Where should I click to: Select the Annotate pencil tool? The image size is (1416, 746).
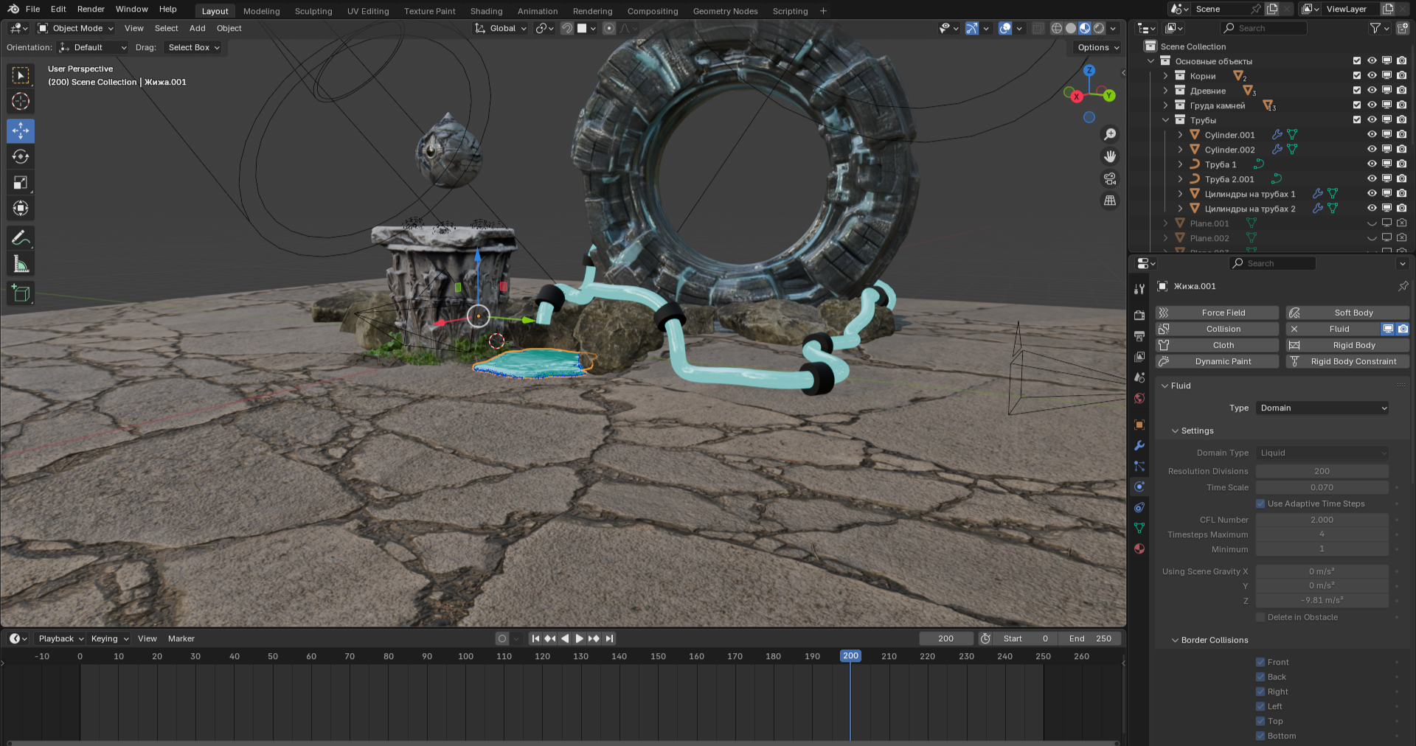click(21, 238)
